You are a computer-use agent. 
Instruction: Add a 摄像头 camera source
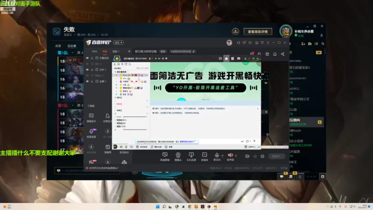pyautogui.click(x=178, y=157)
